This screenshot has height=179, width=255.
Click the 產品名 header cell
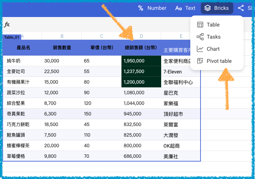tap(23, 48)
